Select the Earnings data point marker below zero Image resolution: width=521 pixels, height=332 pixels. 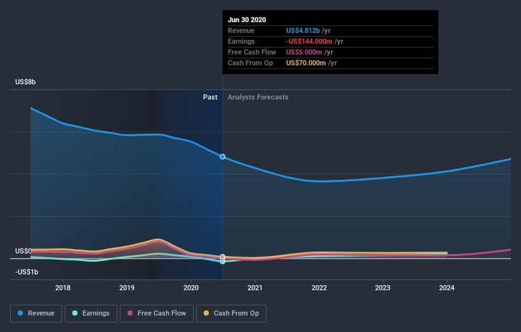point(223,261)
